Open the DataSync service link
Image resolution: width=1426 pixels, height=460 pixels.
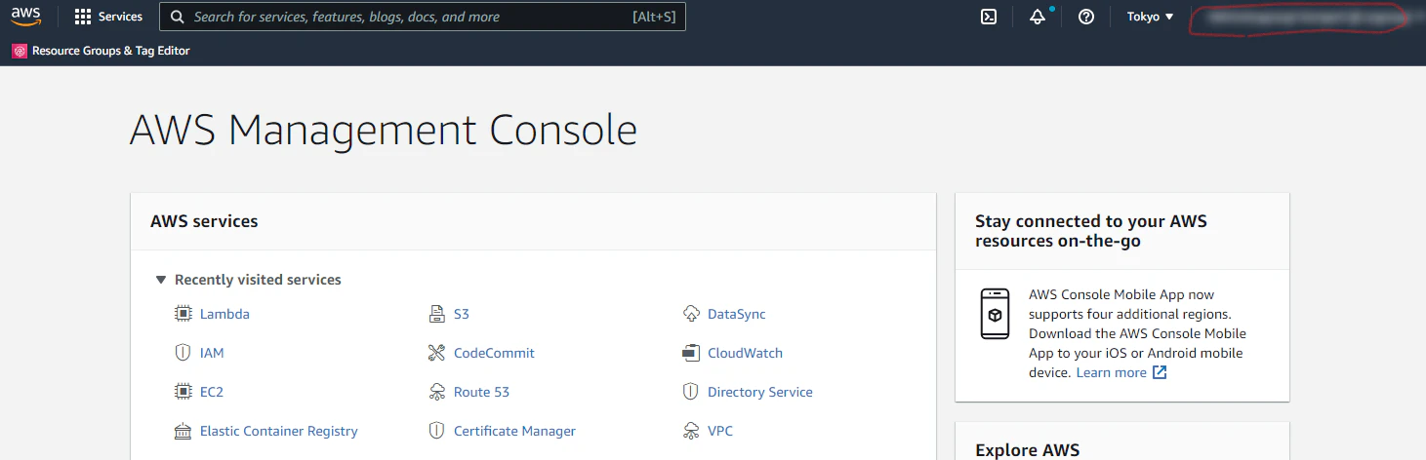tap(737, 314)
